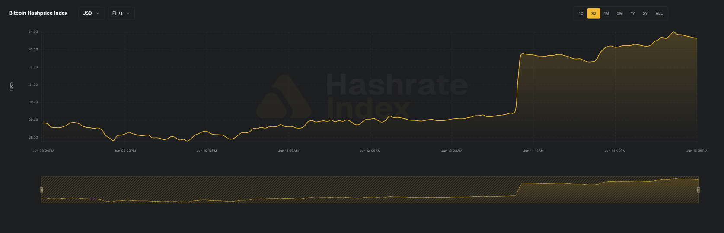Click the 31.00 y-axis value
Screen dimensions: 724x233
pos(33,85)
